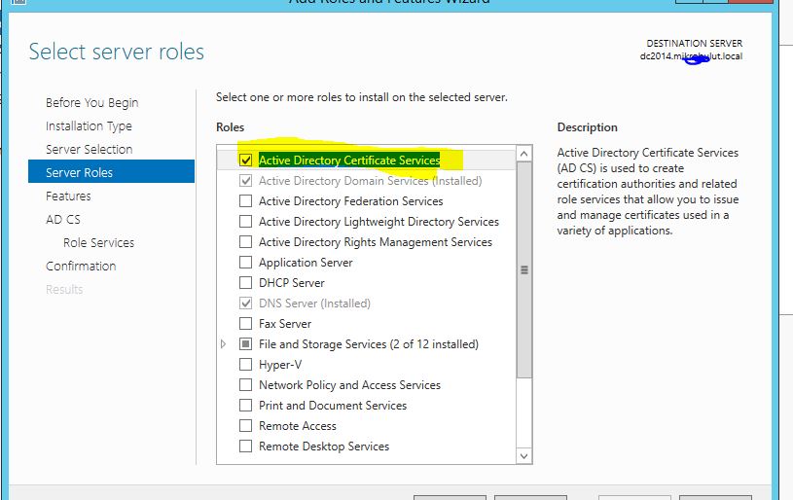Go to the Features step
The height and width of the screenshot is (500, 793).
(x=68, y=196)
